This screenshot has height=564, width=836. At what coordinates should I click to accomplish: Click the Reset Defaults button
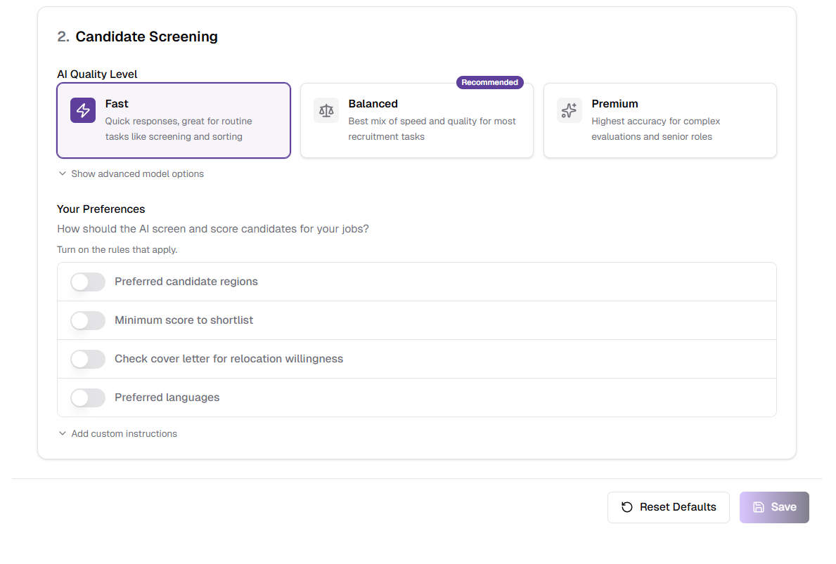[x=668, y=507]
